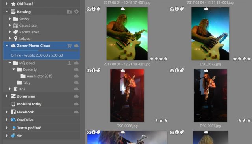
Task: Click the user share icon beside Můj cloud
Action: point(69,63)
